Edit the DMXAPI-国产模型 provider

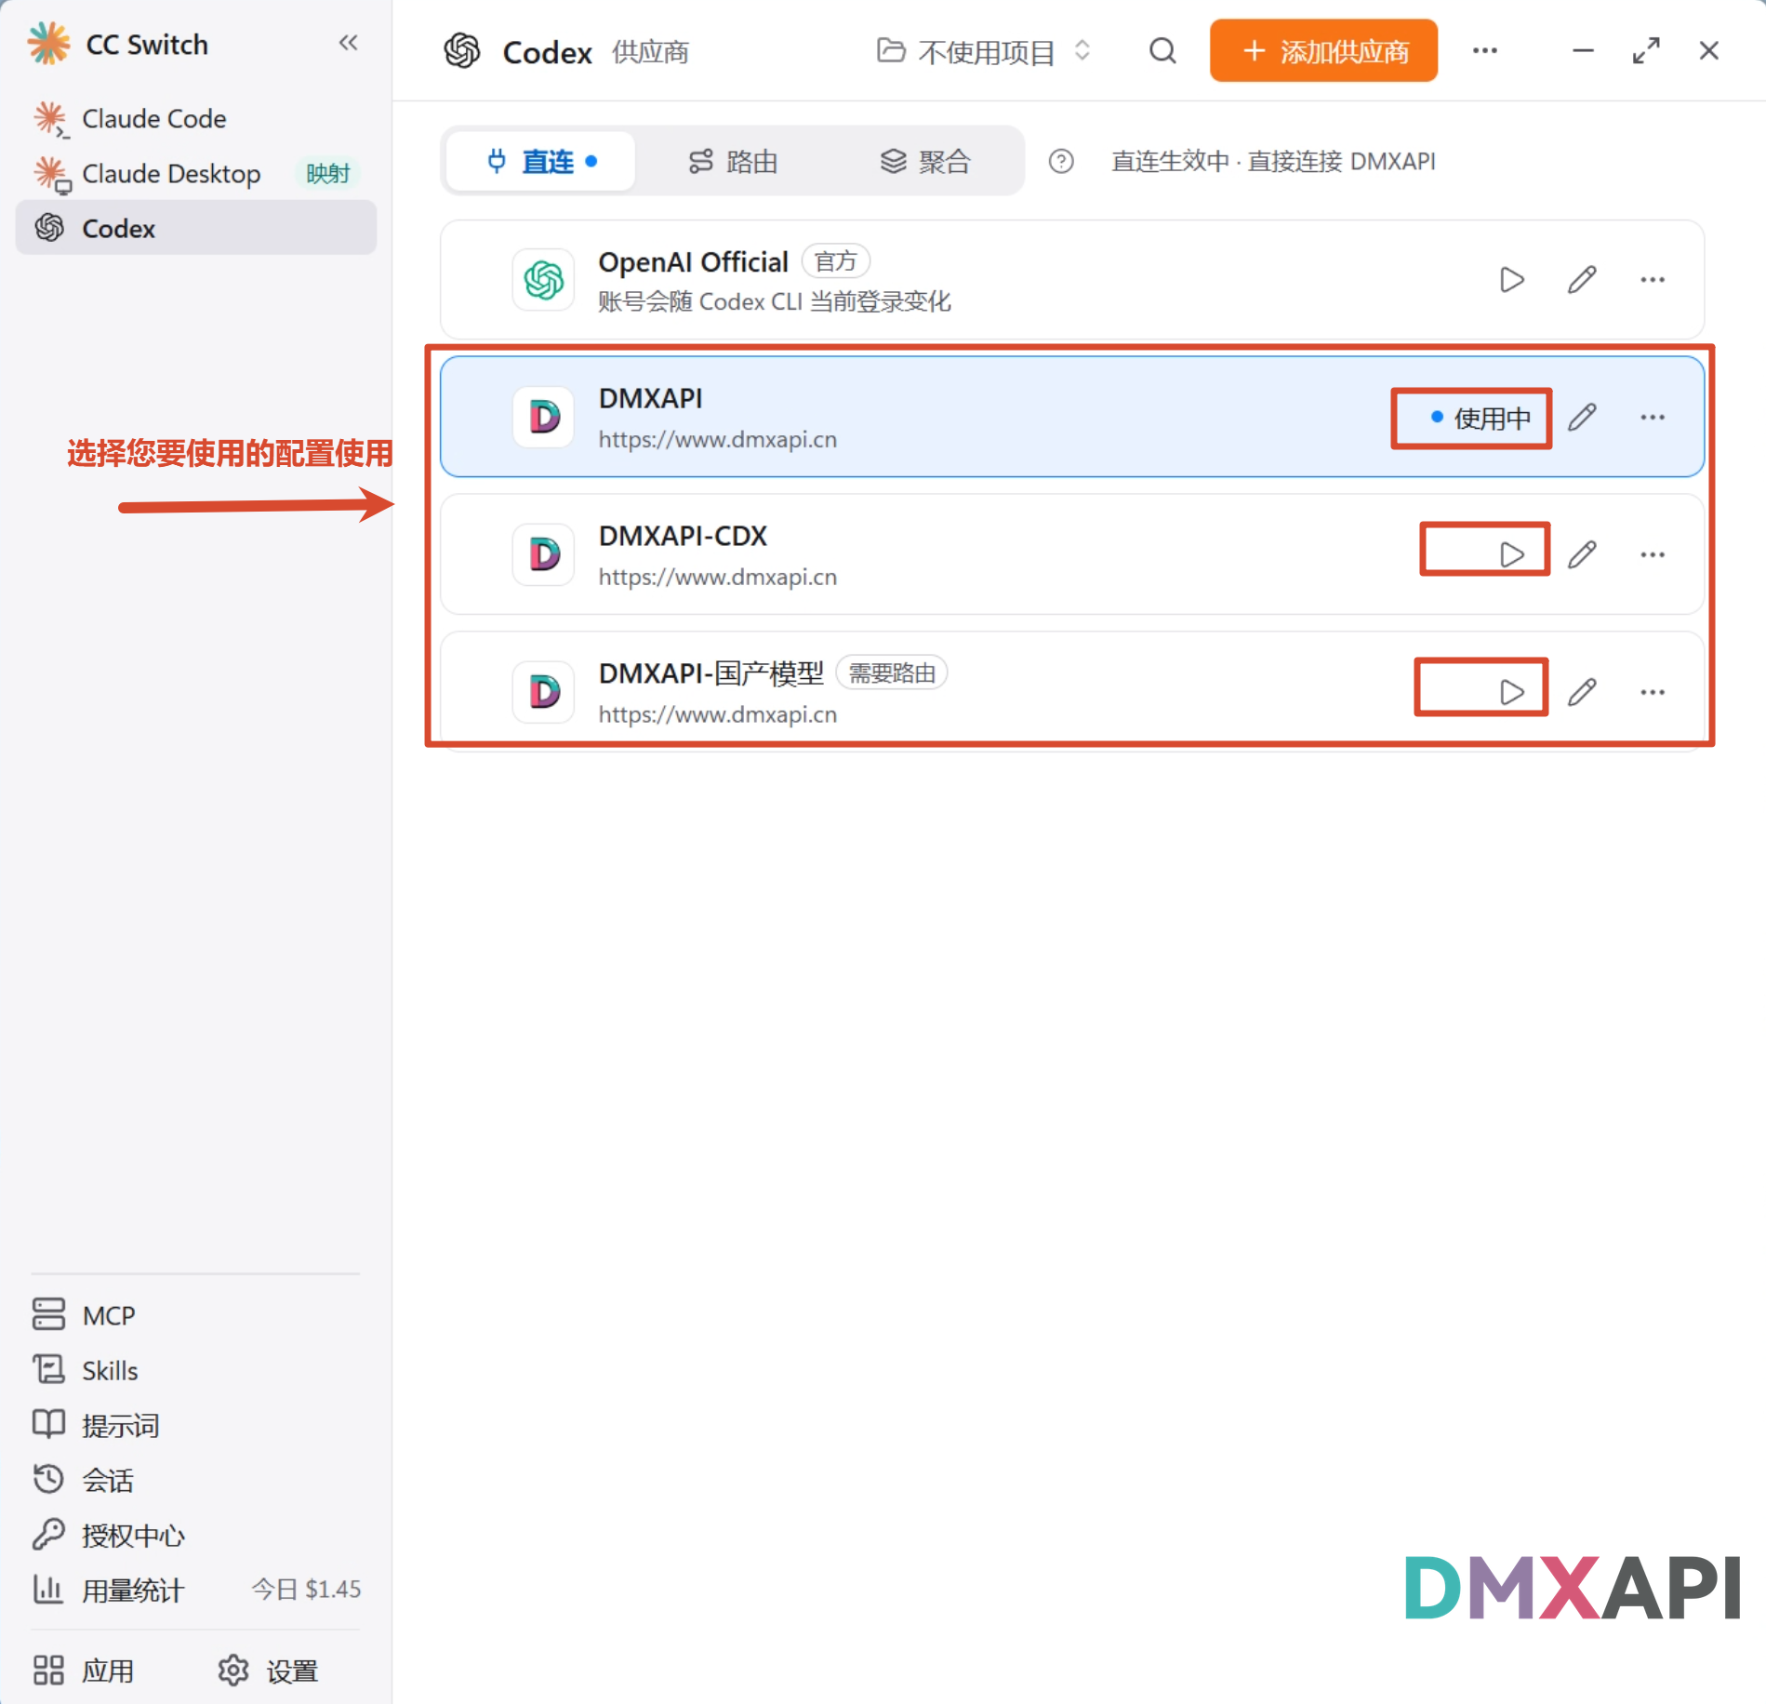1582,692
